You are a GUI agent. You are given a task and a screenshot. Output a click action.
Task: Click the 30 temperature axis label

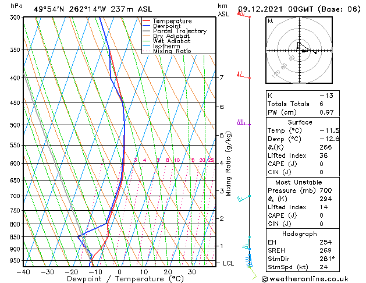tap(191, 272)
